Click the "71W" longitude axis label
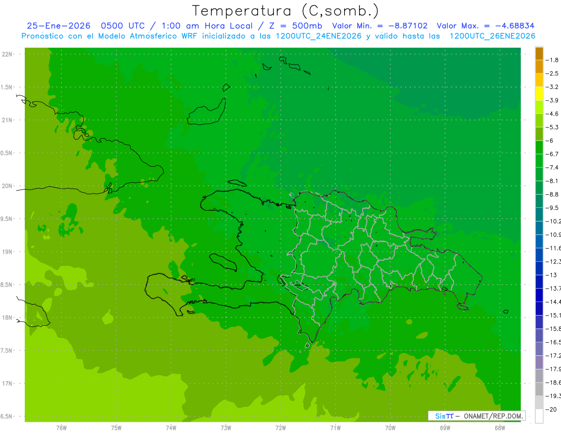Screen dimensions: 561x434 [335, 428]
